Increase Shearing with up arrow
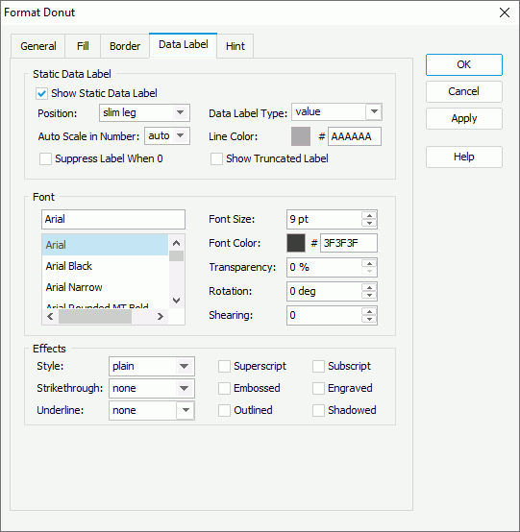 pos(369,311)
